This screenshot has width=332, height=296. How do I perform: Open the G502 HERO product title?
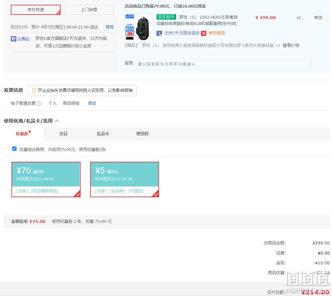coord(197,20)
